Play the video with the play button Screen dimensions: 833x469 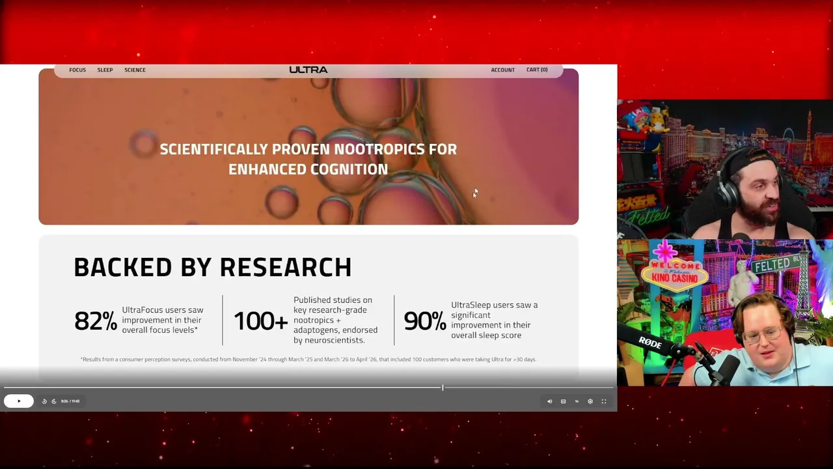pos(18,401)
